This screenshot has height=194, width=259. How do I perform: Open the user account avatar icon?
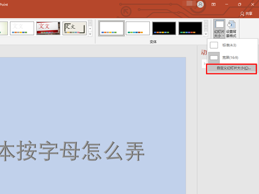pyautogui.click(x=200, y=4)
